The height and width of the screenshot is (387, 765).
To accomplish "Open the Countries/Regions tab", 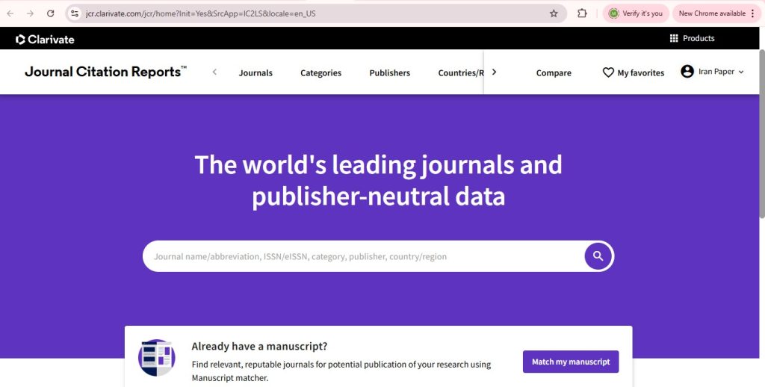I will (460, 72).
